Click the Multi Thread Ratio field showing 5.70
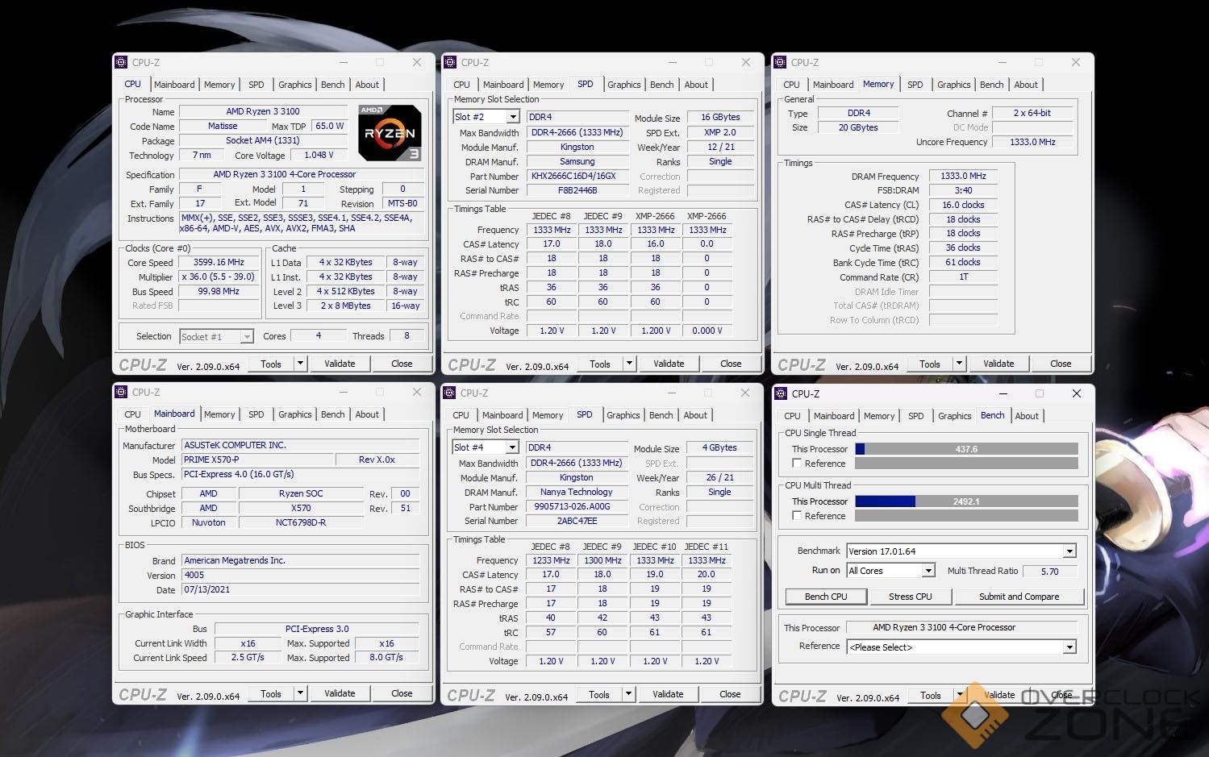Screen dimensions: 1209x757 pos(1049,571)
